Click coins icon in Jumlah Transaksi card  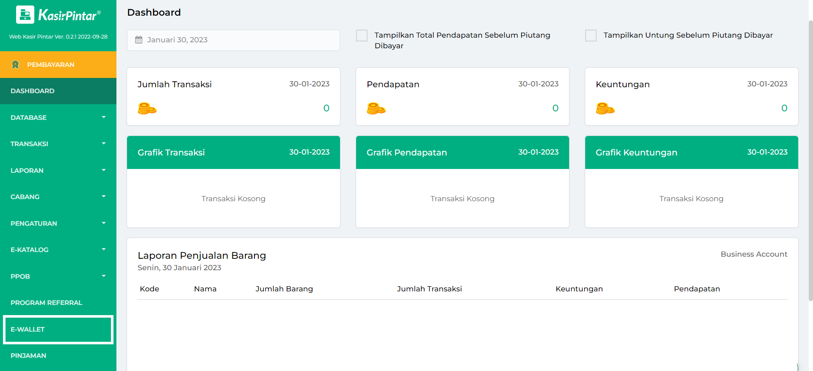[147, 108]
